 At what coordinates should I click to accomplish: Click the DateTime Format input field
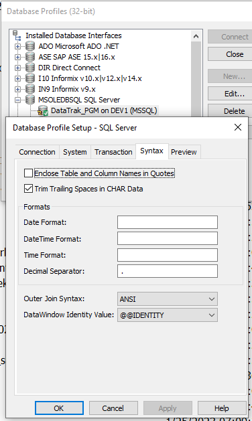pyautogui.click(x=168, y=238)
